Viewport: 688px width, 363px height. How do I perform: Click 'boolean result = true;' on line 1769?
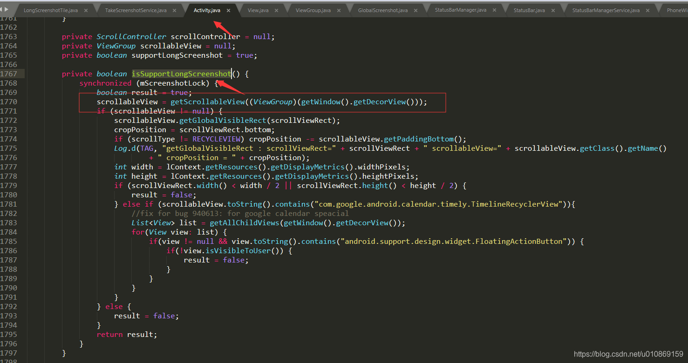pyautogui.click(x=144, y=93)
